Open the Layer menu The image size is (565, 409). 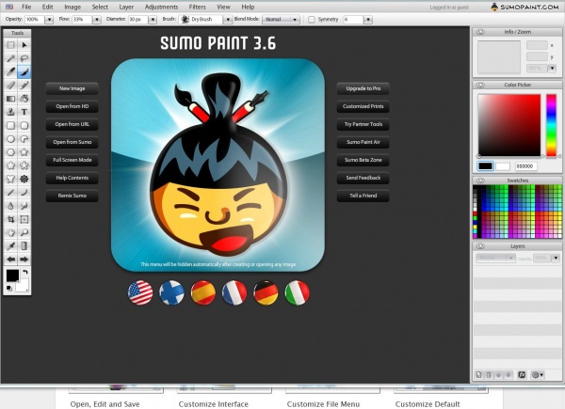click(x=126, y=7)
